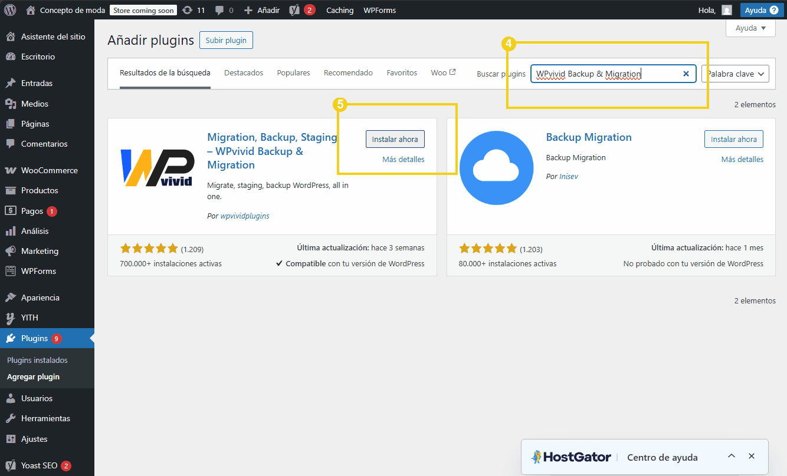Open the Palabra clave dropdown
787x476 pixels.
(735, 74)
